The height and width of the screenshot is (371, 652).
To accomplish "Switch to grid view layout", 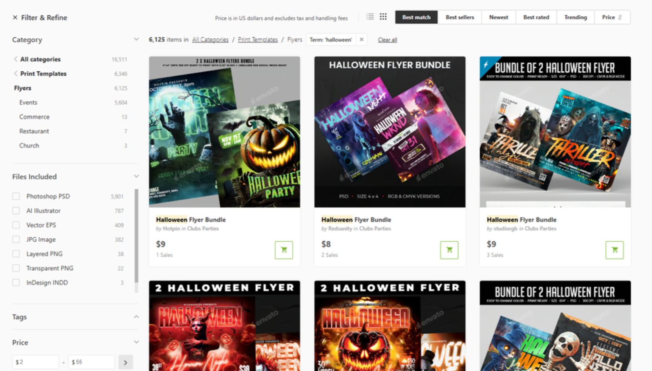I will [x=383, y=16].
